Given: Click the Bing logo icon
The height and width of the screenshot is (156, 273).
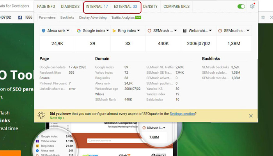Looking at the screenshot, I should [x=114, y=31].
